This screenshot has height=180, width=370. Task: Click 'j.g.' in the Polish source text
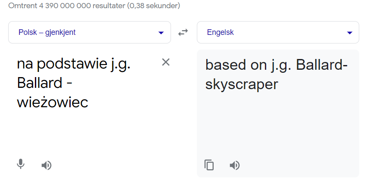click(x=121, y=64)
